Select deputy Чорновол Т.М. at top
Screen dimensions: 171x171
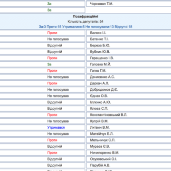coord(102,4)
